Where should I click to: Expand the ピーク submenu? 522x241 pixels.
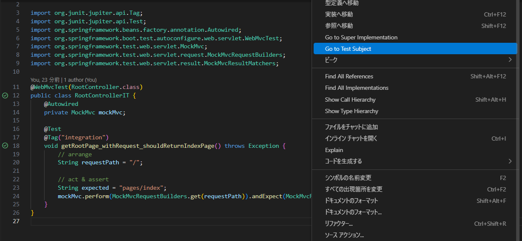tap(415, 60)
